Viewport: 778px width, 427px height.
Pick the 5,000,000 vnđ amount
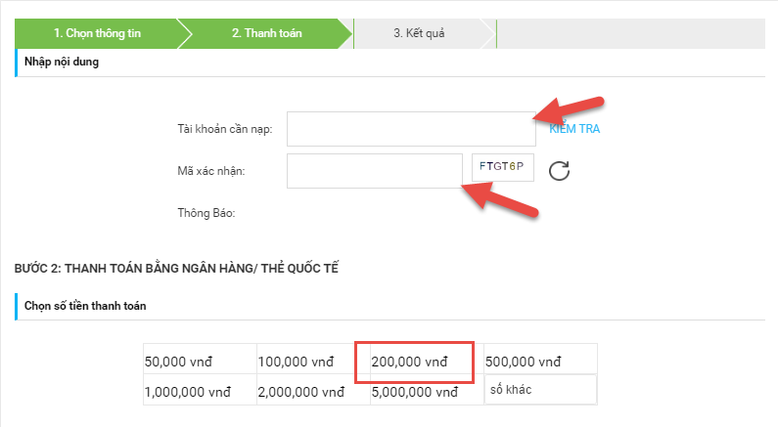coord(427,392)
